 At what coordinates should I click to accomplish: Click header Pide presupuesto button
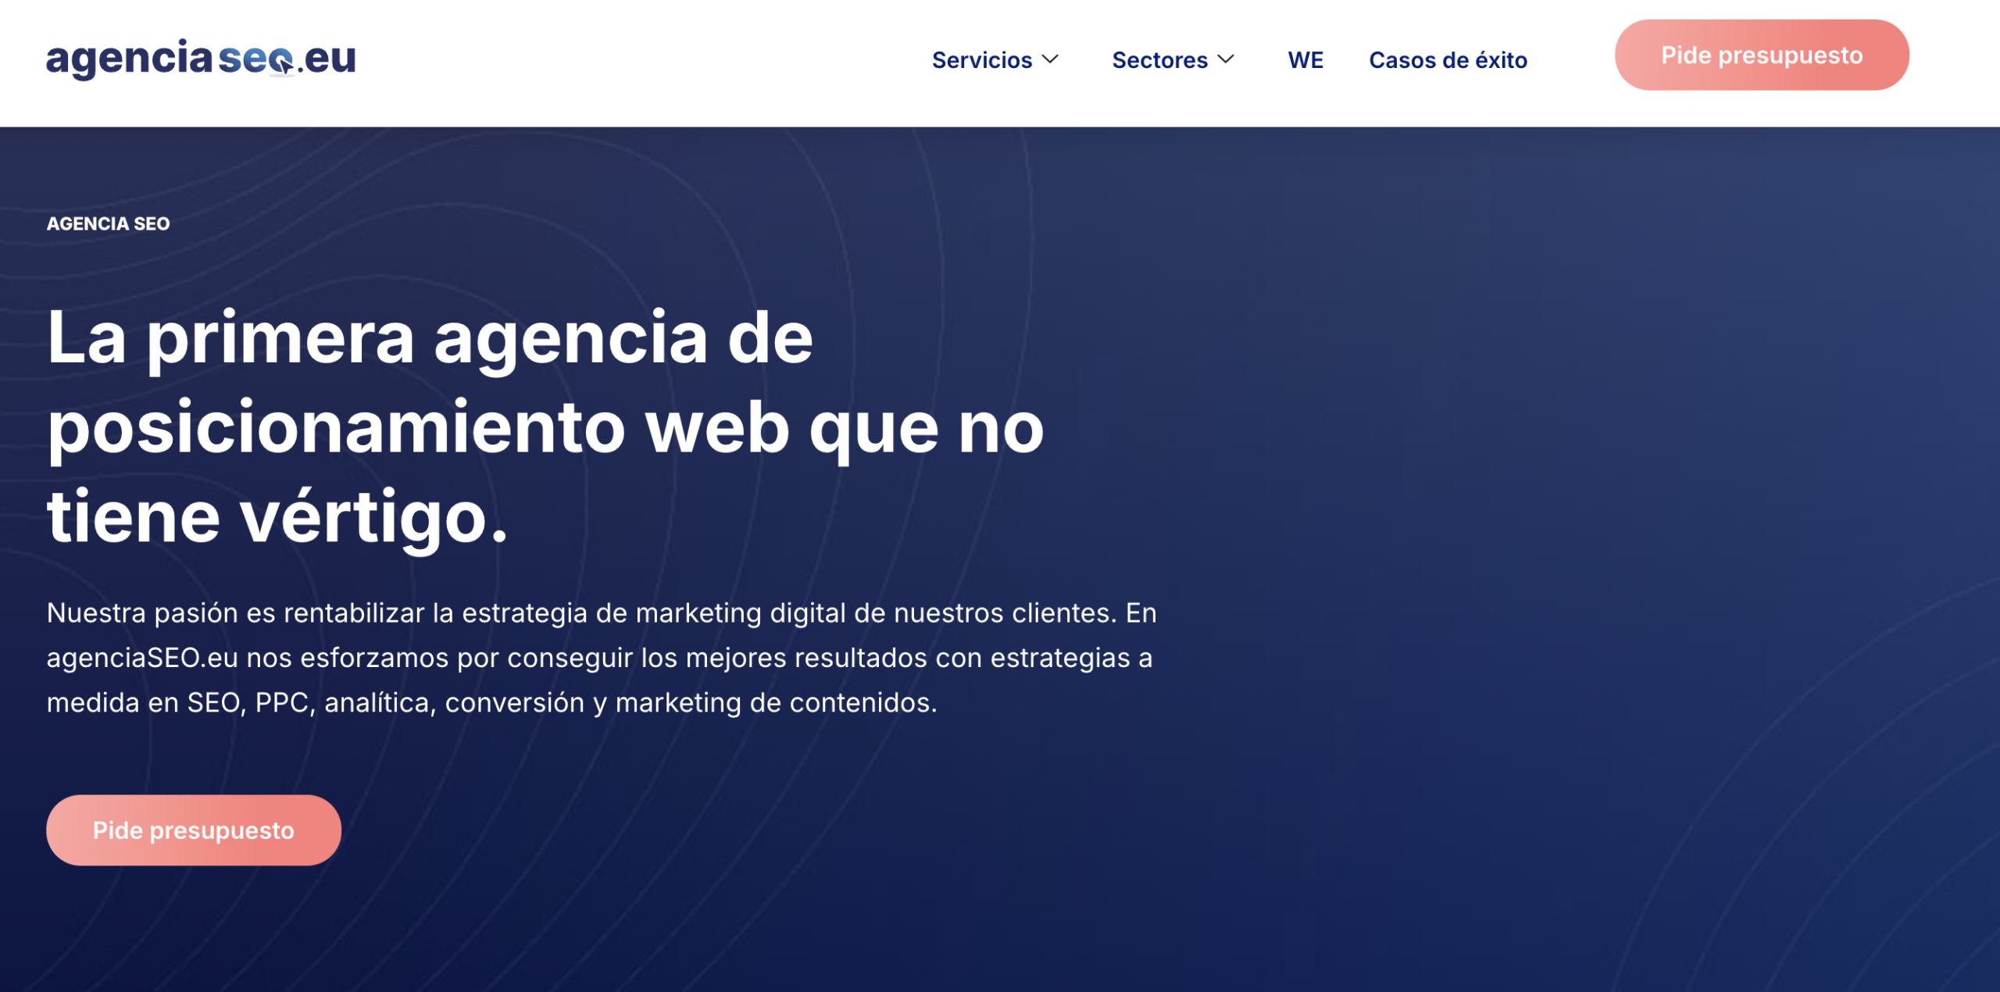(1762, 55)
